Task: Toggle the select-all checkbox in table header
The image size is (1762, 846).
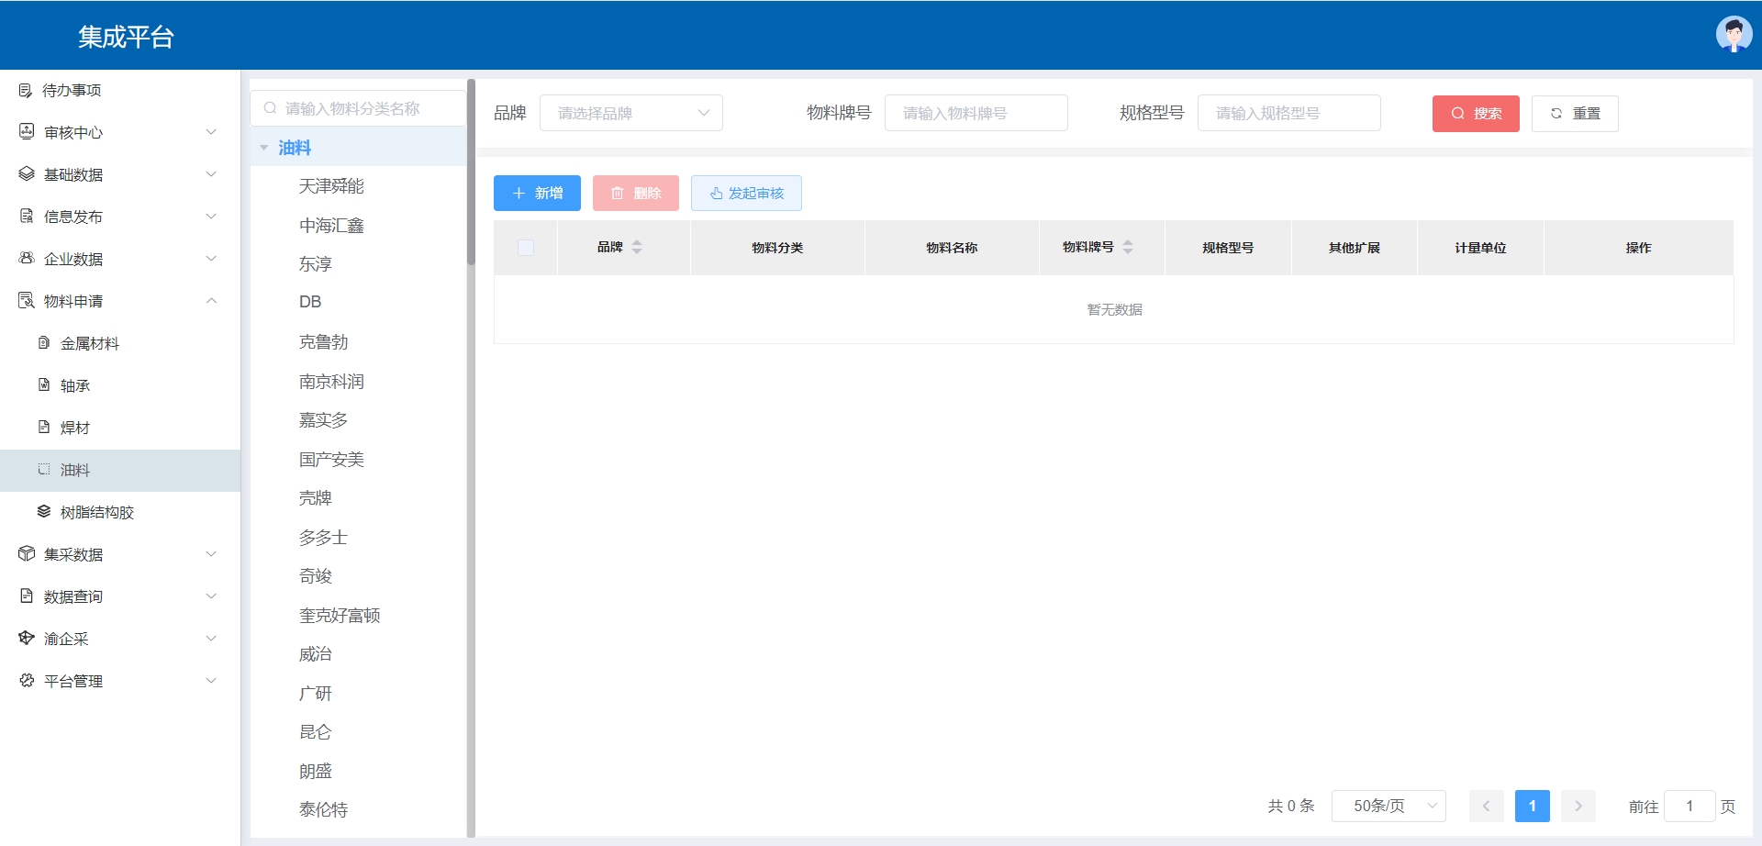Action: [x=526, y=248]
